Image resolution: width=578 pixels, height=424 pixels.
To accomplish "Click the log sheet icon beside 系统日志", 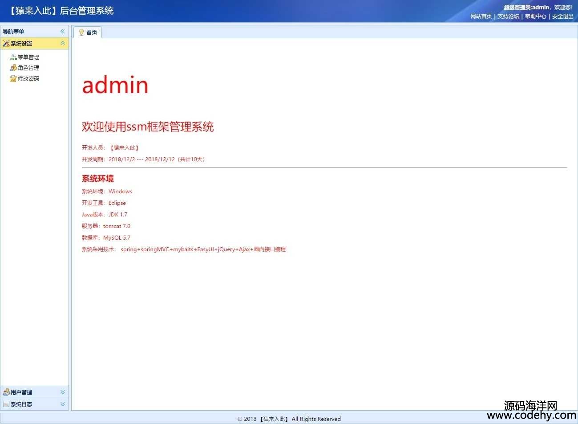I will point(6,404).
